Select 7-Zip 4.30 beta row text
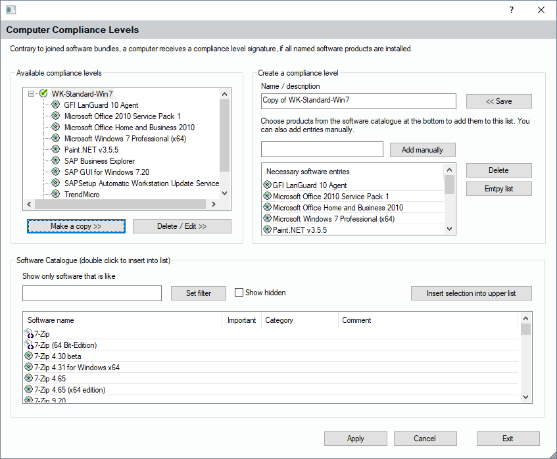Viewport: 557px width, 459px height. click(x=58, y=356)
